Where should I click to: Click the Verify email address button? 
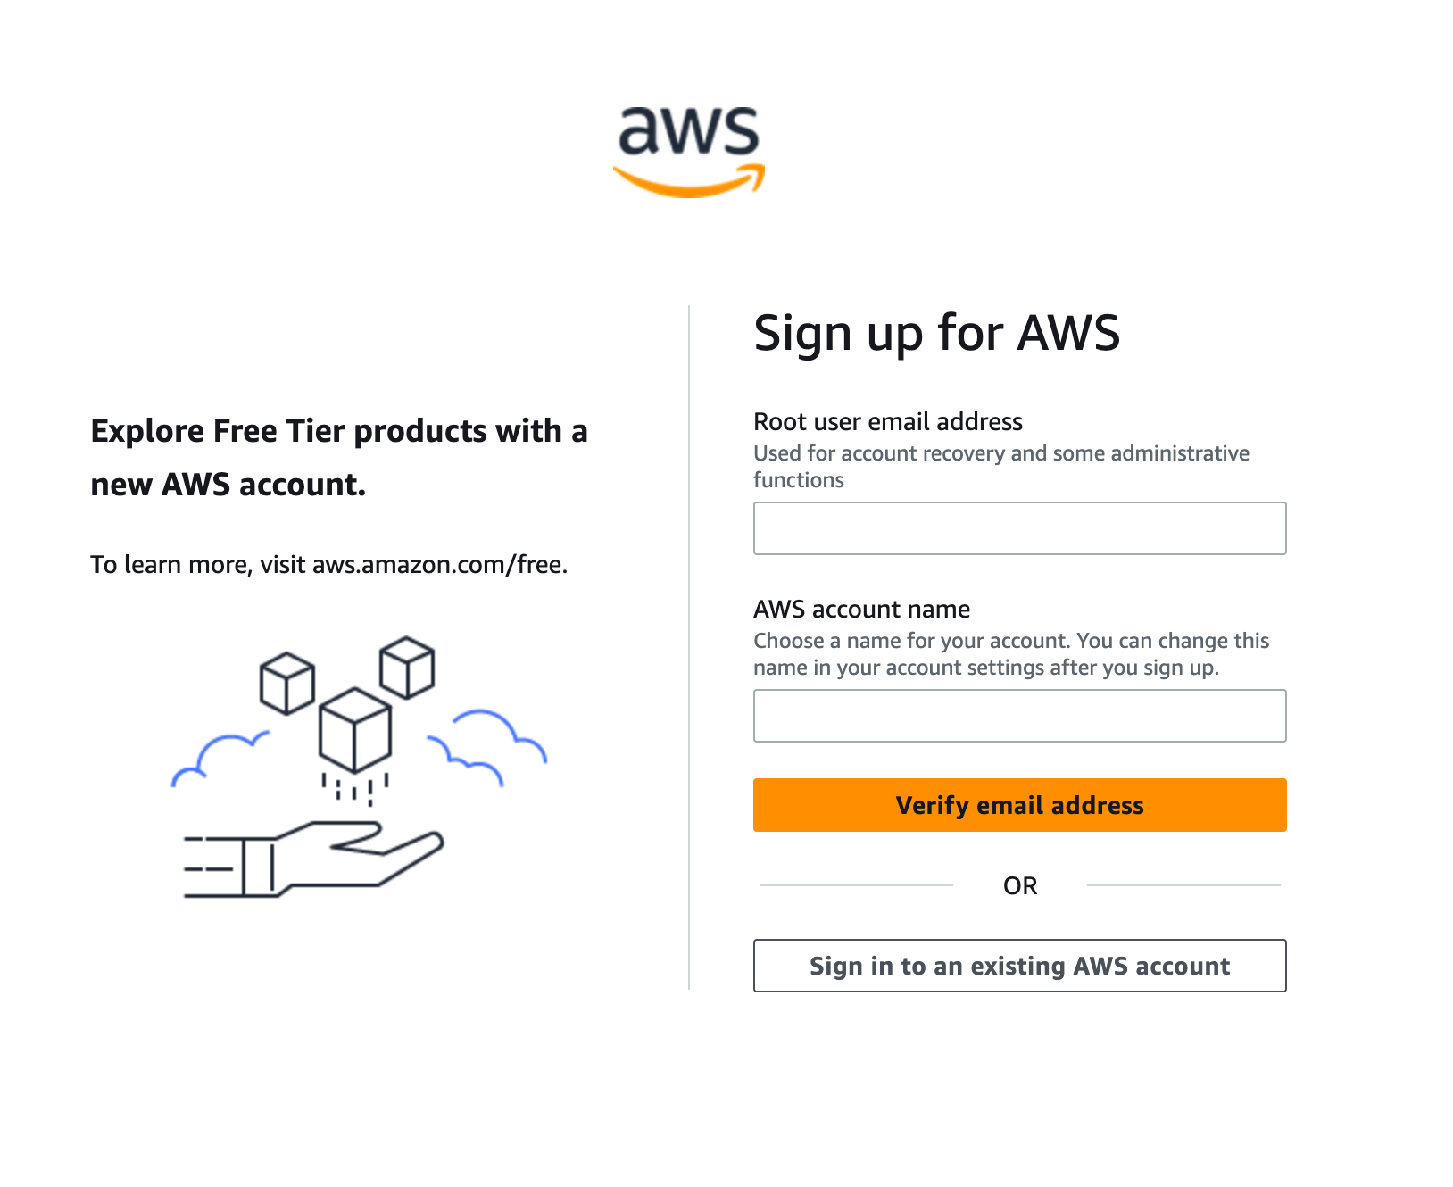pyautogui.click(x=1019, y=805)
